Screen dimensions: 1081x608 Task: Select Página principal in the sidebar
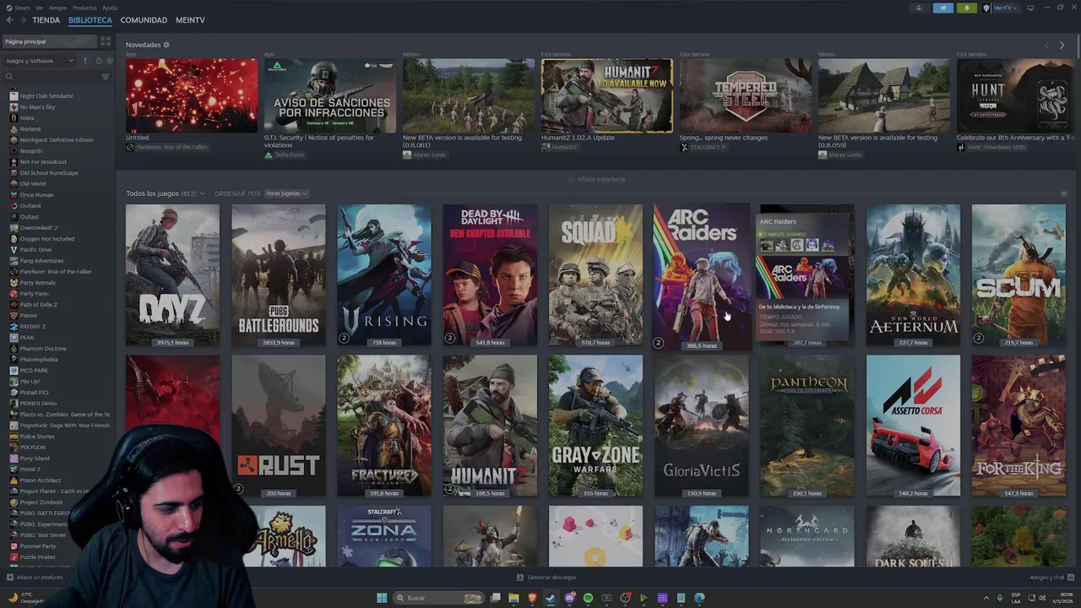coord(49,41)
